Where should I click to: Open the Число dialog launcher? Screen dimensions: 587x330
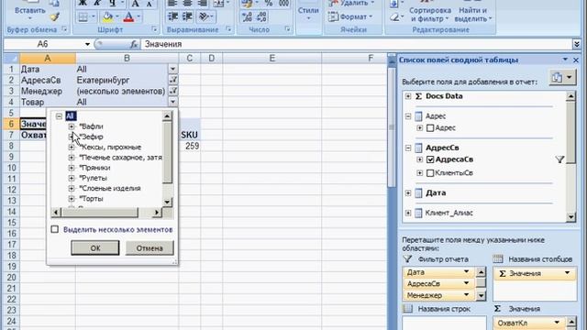[287, 29]
